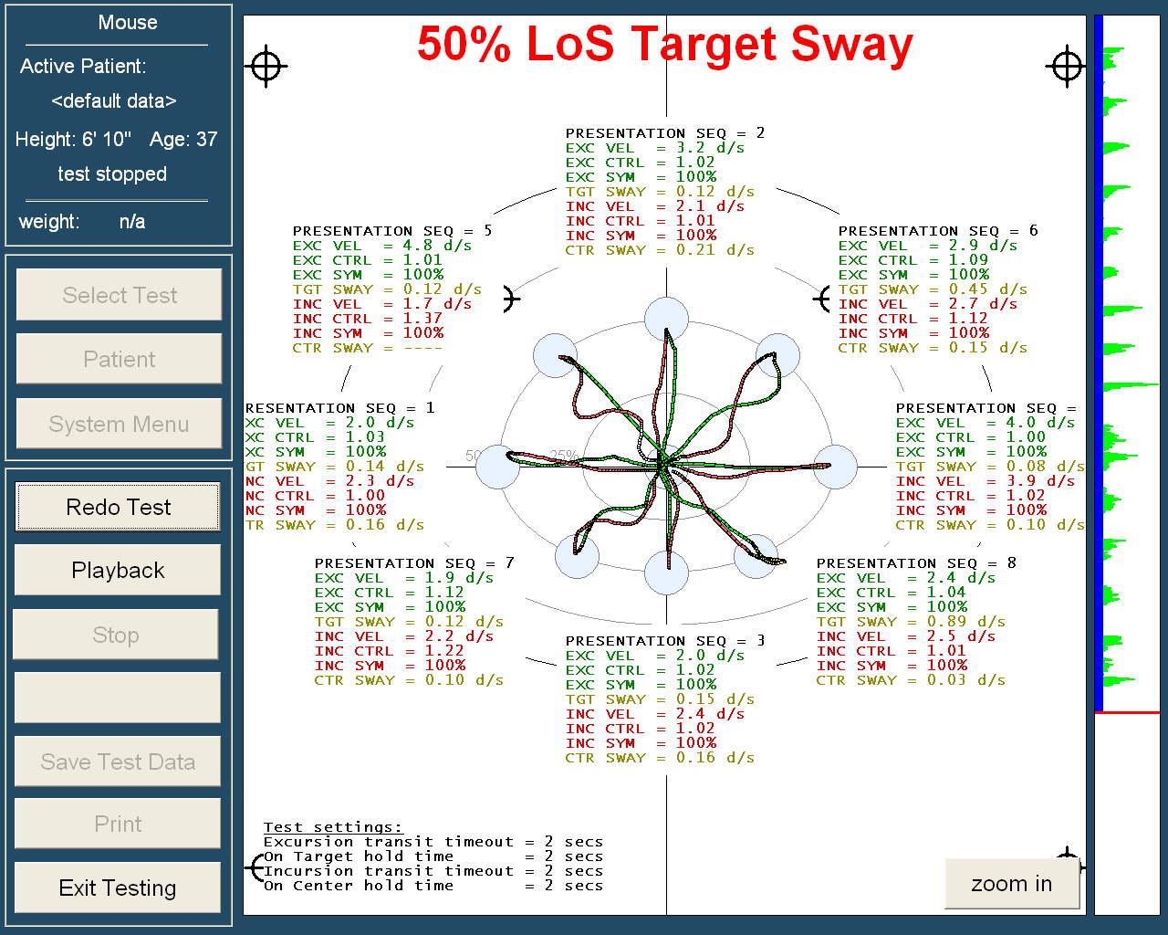Open the System Menu
Viewport: 1168px width, 935px height.
pos(119,425)
